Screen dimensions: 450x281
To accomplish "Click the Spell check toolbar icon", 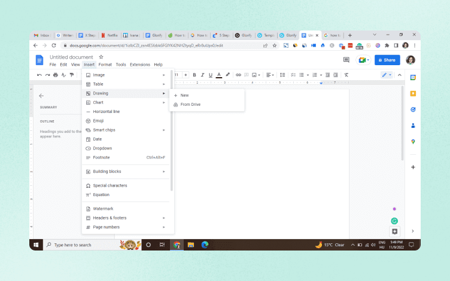I will pyautogui.click(x=63, y=75).
